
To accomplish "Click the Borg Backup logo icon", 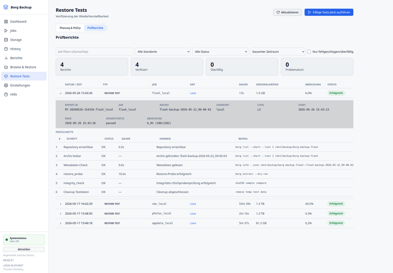I will [x=6, y=7].
